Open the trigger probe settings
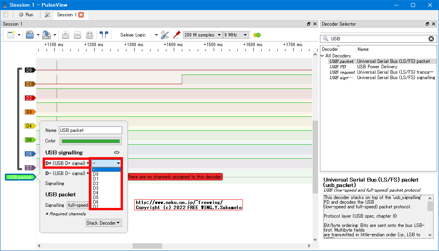The image size is (439, 251). (176, 35)
